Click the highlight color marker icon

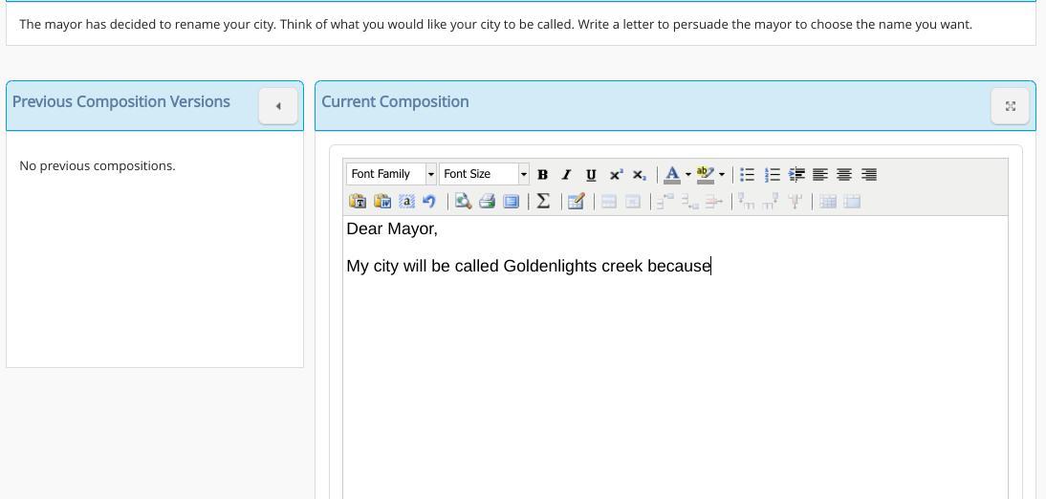point(705,175)
